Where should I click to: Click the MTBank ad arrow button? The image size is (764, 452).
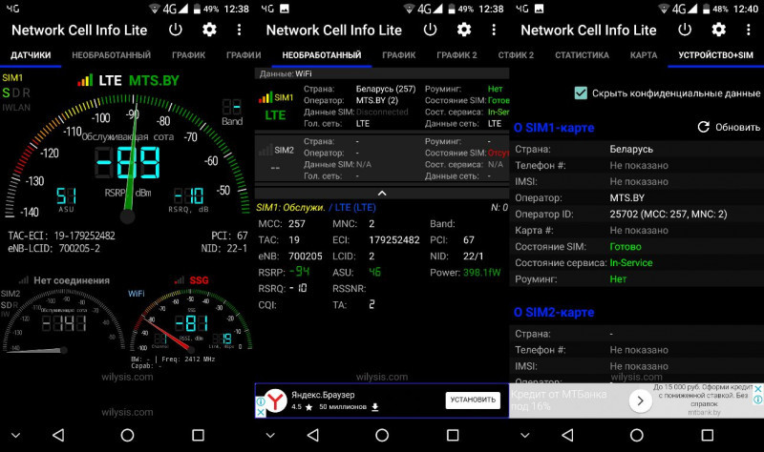[640, 401]
